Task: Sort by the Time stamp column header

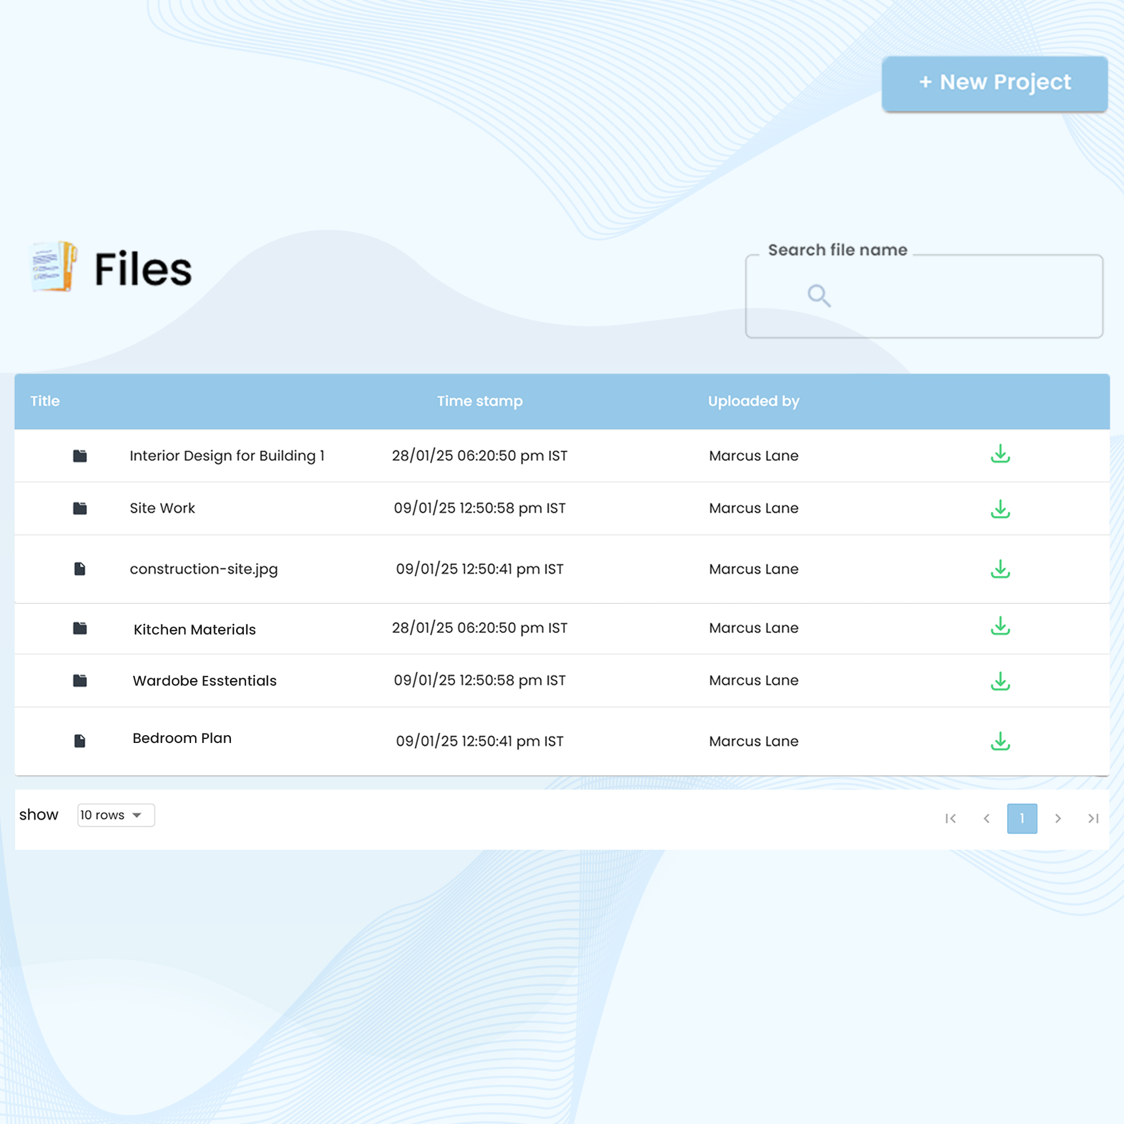Action: point(480,401)
